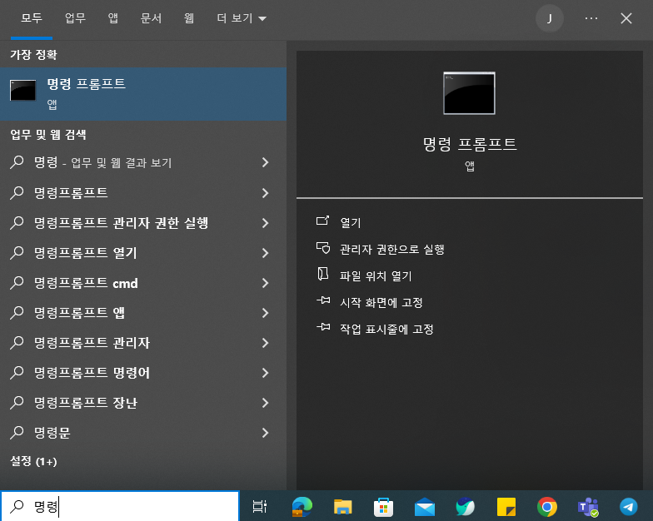This screenshot has height=521, width=653.
Task: Open Sticky Notes from the taskbar
Action: pyautogui.click(x=506, y=507)
